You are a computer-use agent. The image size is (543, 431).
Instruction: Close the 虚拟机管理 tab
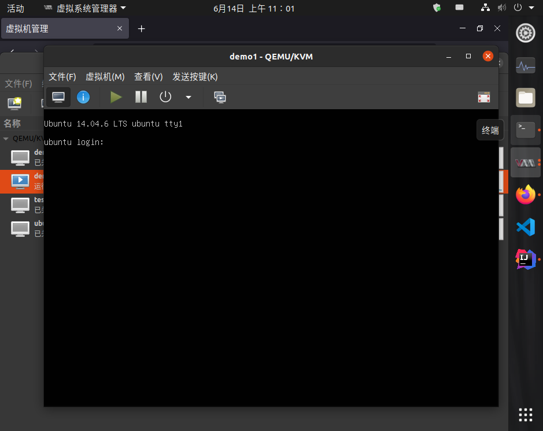(x=120, y=28)
